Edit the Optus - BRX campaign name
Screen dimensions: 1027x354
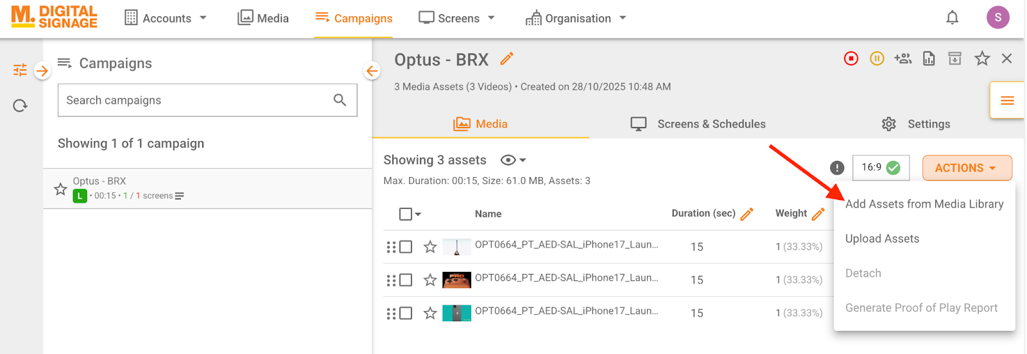click(x=507, y=59)
